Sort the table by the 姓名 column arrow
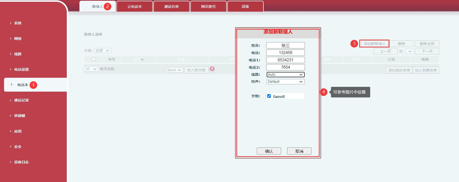 (x=142, y=60)
